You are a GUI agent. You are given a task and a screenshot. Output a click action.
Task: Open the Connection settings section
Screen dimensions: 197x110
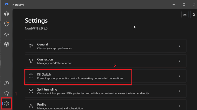coord(103,61)
